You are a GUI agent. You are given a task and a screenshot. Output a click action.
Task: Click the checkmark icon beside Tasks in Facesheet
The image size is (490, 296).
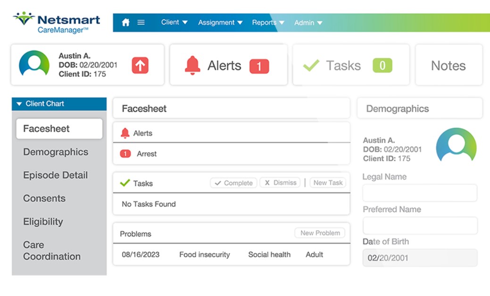coord(125,182)
